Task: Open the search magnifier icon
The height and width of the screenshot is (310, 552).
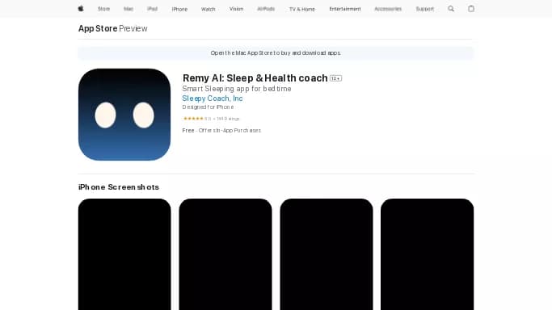Action: (x=451, y=9)
